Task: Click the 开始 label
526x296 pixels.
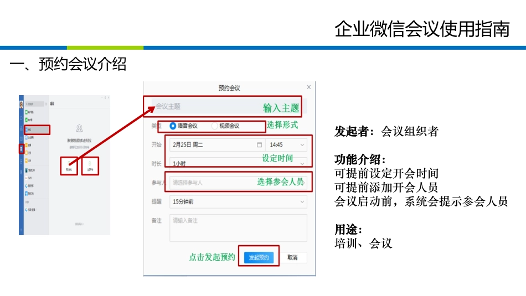Action: tap(156, 144)
